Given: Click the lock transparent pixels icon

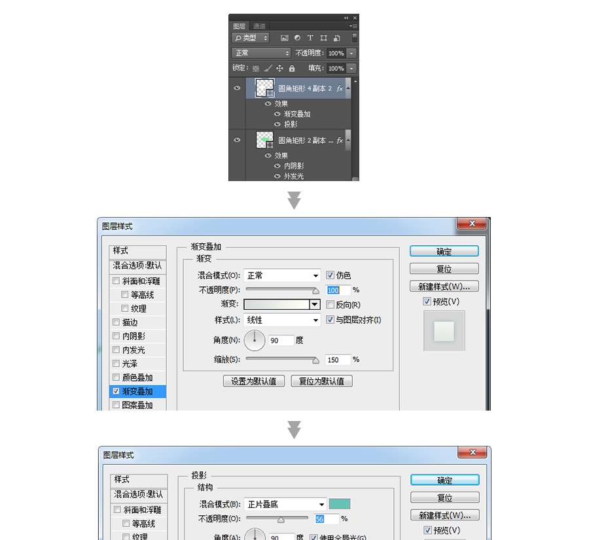Looking at the screenshot, I should 256,68.
